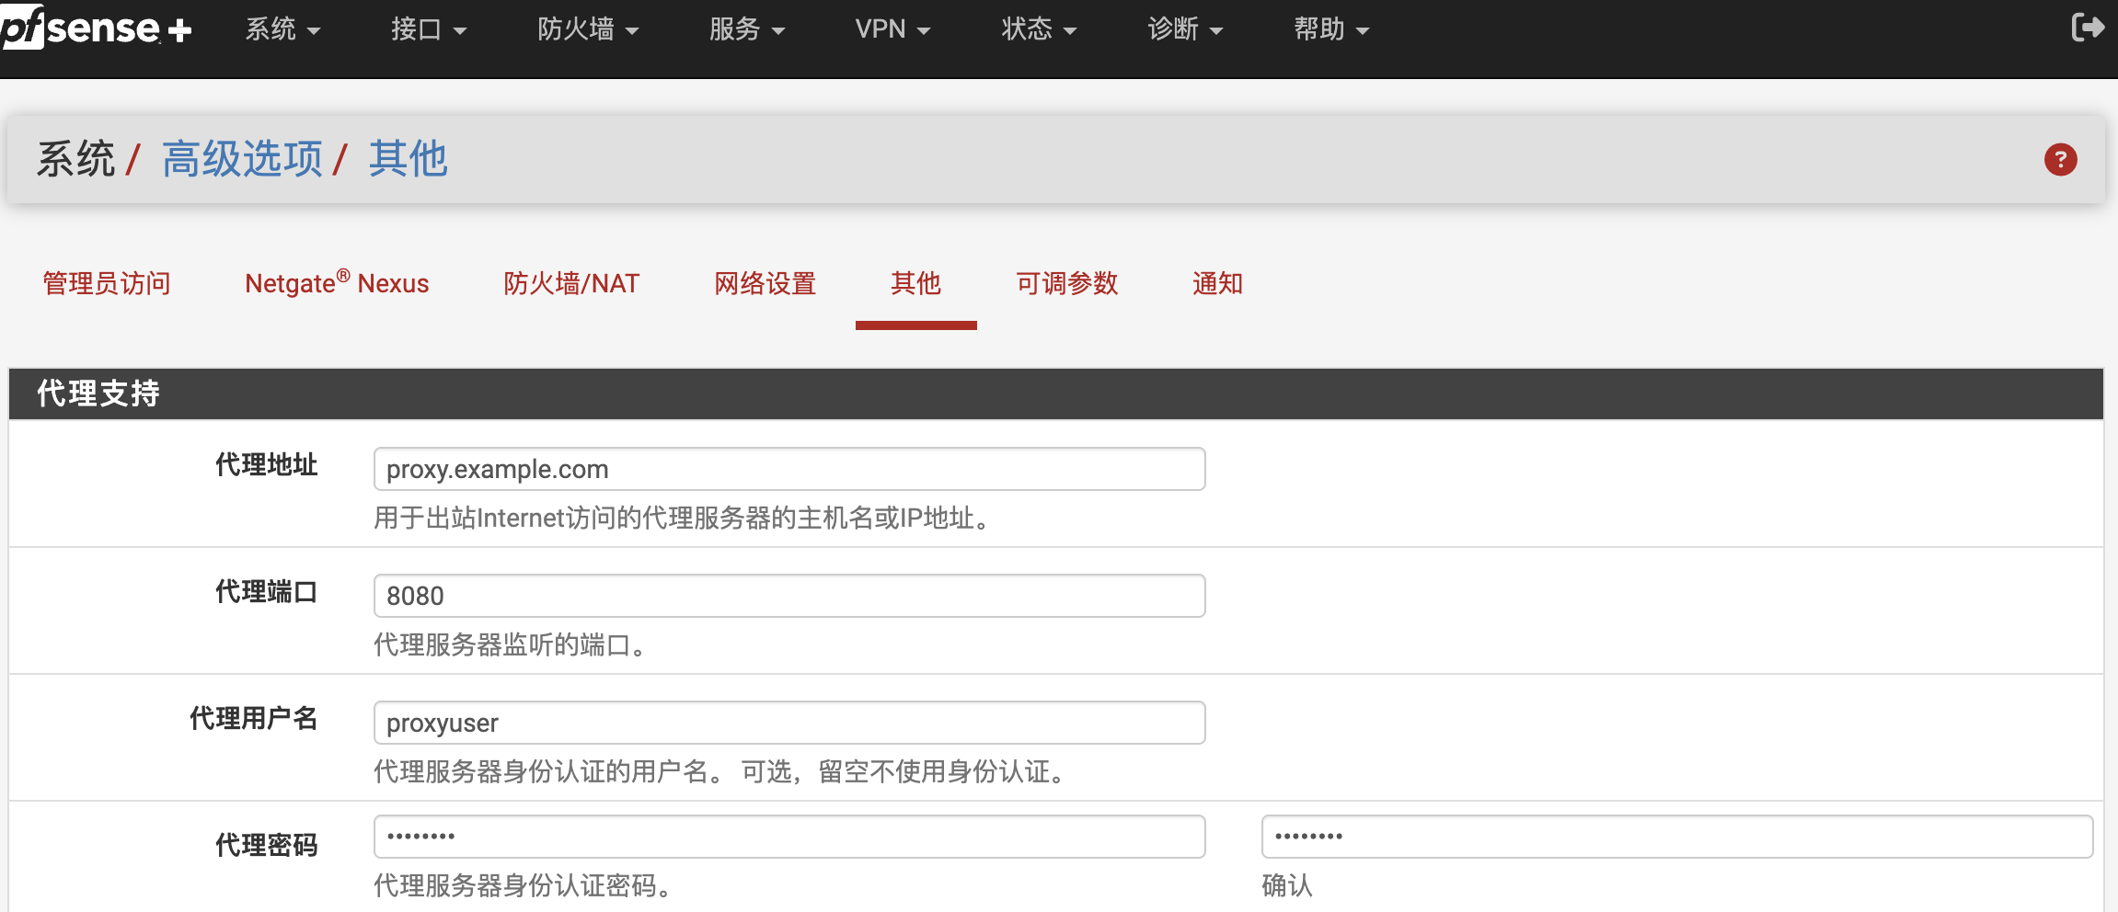
Task: Click the 确认 label under password
Action: (x=1287, y=886)
